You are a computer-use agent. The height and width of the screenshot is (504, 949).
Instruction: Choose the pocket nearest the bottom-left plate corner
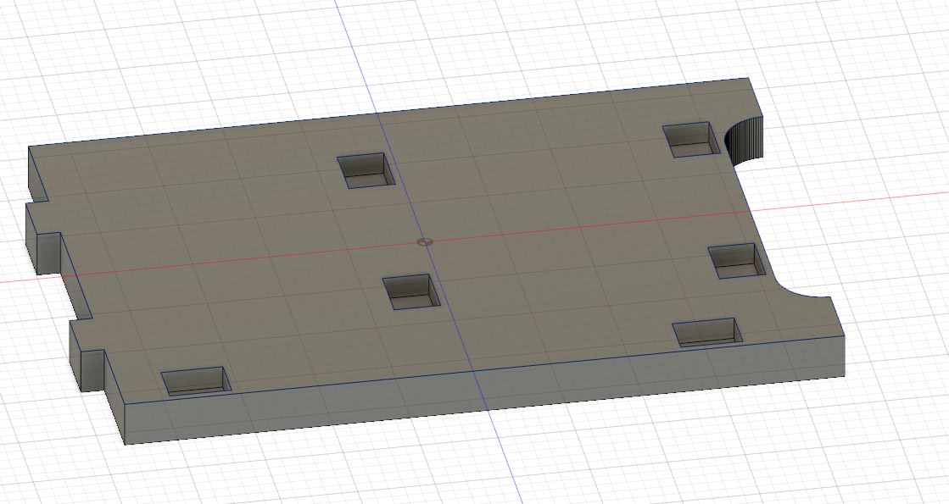coord(196,381)
